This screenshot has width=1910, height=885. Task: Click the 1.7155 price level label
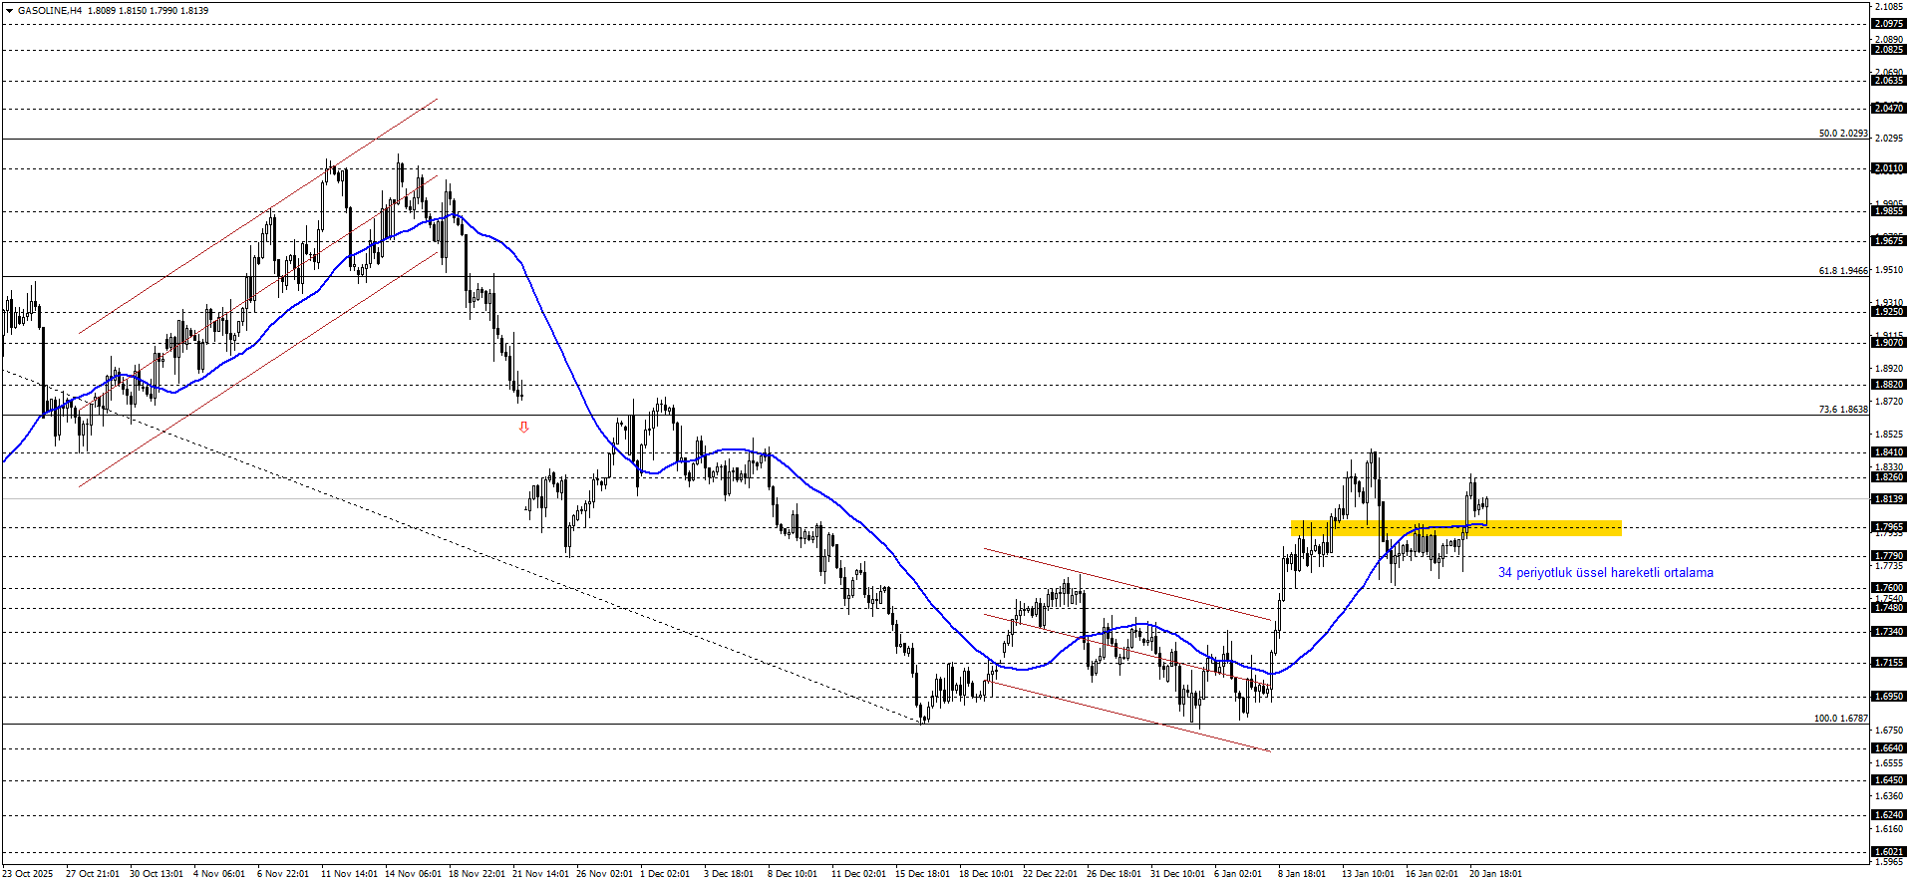tap(1889, 663)
